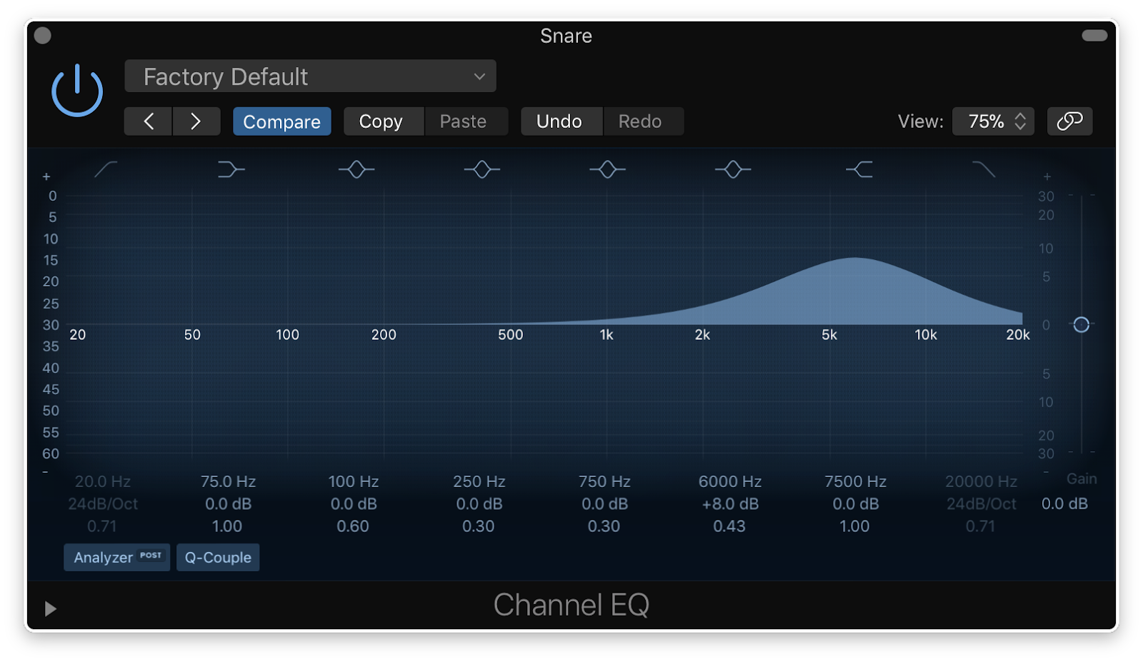This screenshot has width=1143, height=662.
Task: Toggle the plugin power button
Action: [77, 91]
